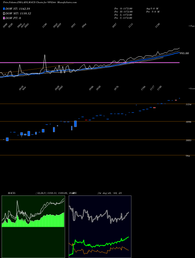Click the 984 price level label
Image resolution: width=195 pixels, height=258 pixels.
pyautogui.click(x=188, y=156)
